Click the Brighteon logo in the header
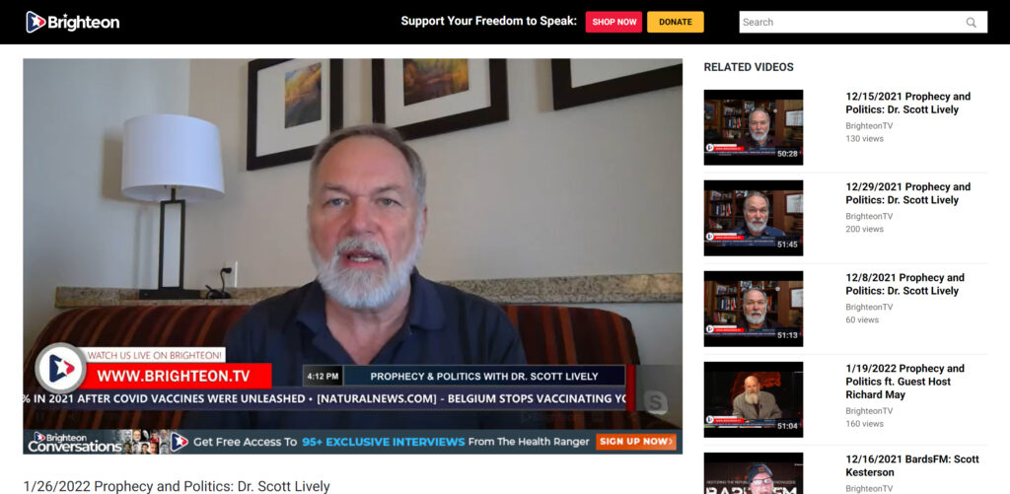 (73, 22)
